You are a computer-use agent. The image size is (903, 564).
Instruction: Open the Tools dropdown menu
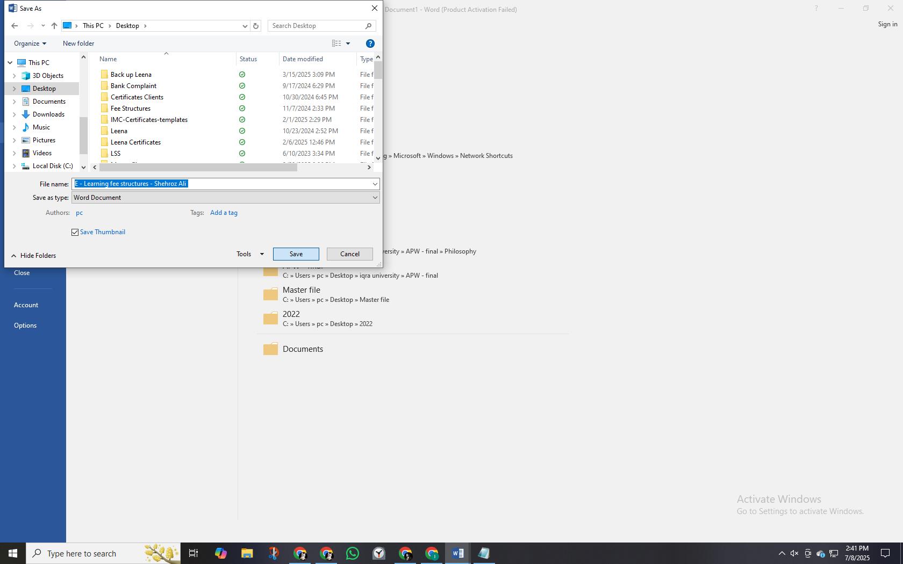click(250, 254)
